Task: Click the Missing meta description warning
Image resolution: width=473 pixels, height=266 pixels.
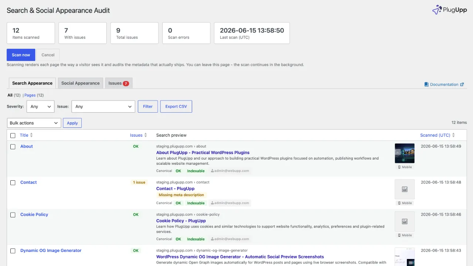Action: [x=181, y=195]
